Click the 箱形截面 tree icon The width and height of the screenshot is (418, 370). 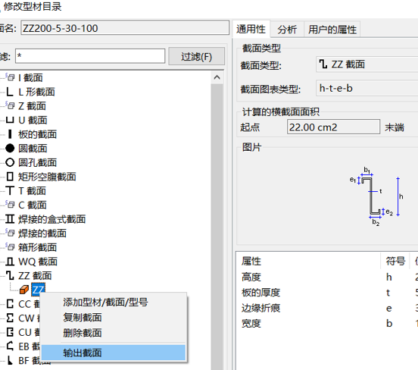tap(10, 247)
